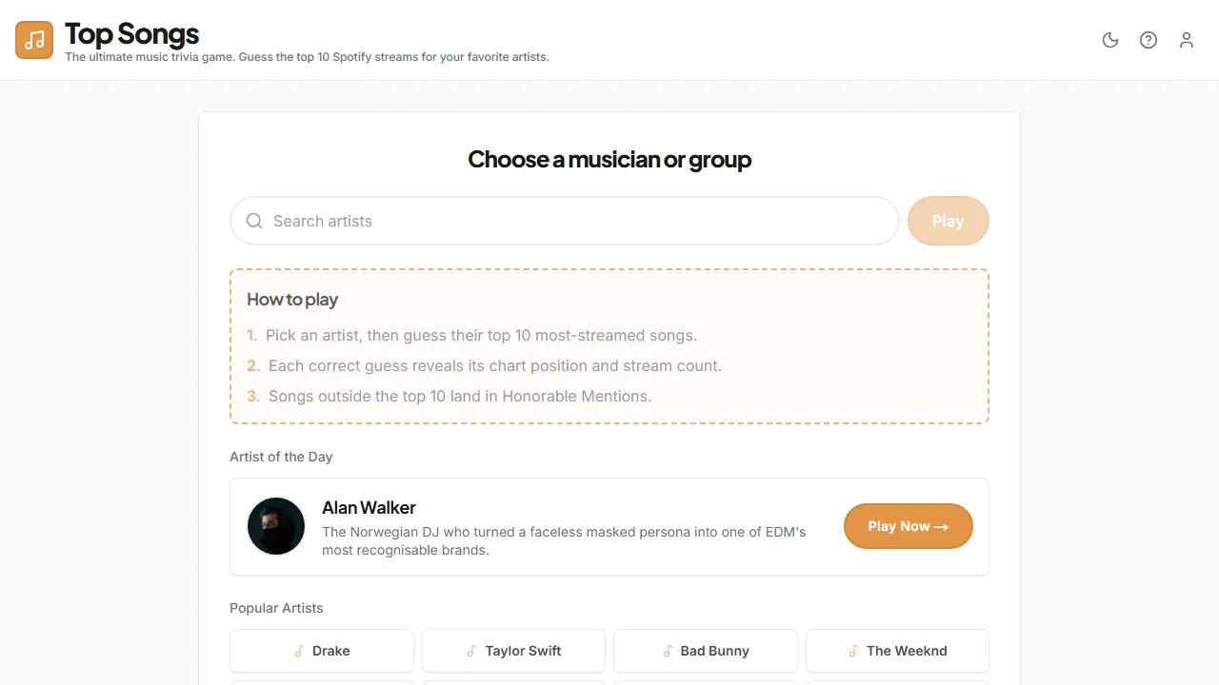Viewport: 1219px width, 685px height.
Task: Click the Alan Walker avatar photo
Action: click(275, 526)
